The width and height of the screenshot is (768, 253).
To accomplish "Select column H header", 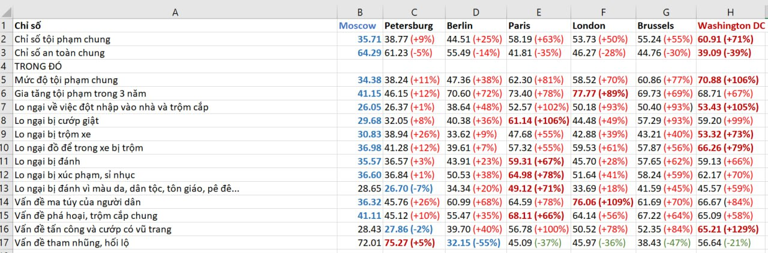I will (x=731, y=12).
